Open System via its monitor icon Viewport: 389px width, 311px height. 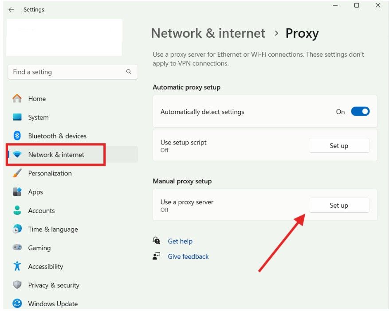point(17,117)
